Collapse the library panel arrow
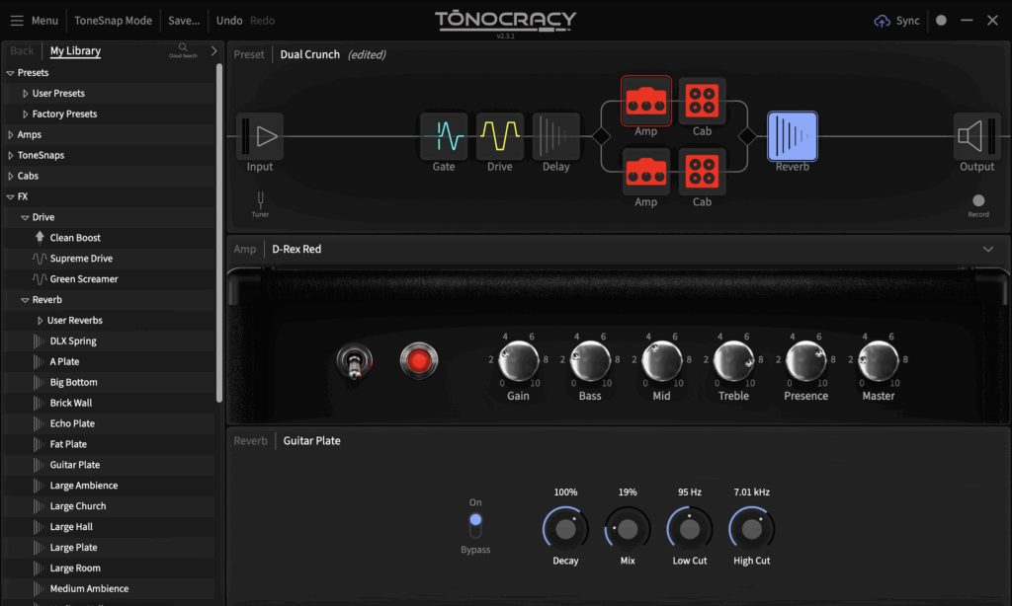The image size is (1012, 606). point(213,50)
